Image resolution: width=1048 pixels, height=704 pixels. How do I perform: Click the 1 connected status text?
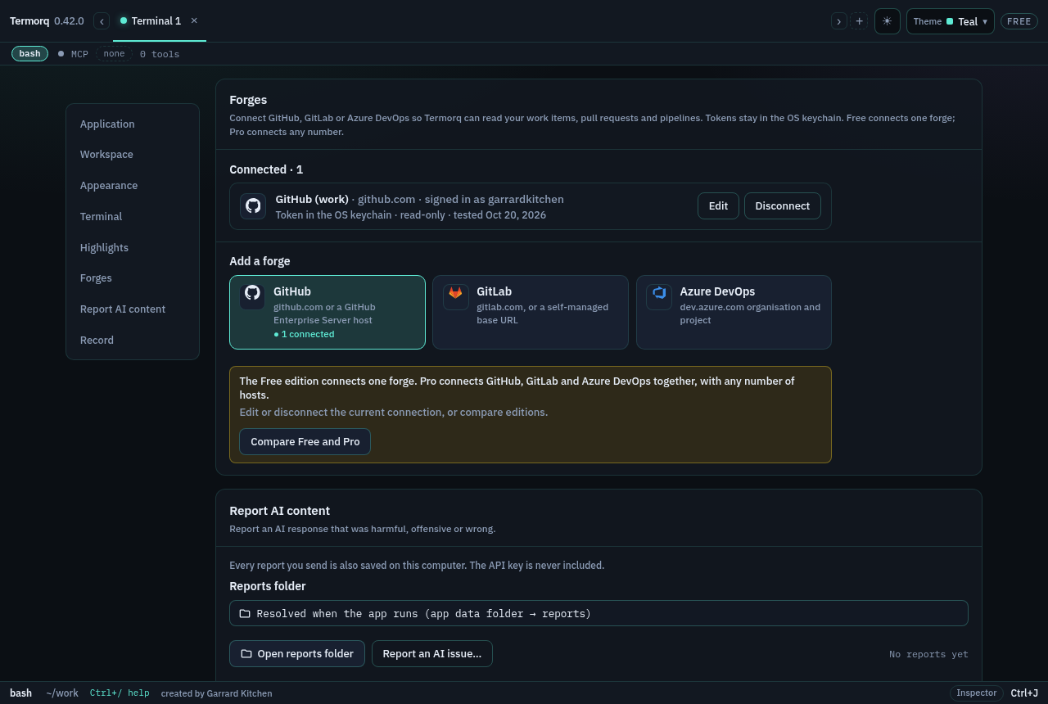click(x=304, y=334)
